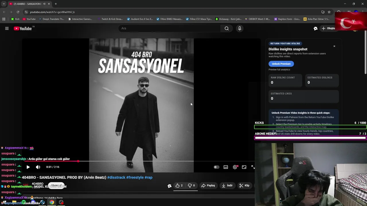Open the OBSBOT Meet 2 bookmark

click(x=257, y=19)
